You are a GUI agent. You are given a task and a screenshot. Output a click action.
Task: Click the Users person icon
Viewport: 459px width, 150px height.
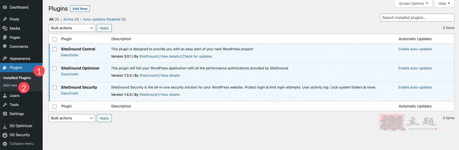pos(5,96)
